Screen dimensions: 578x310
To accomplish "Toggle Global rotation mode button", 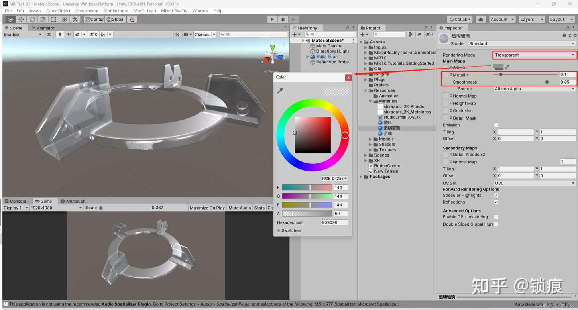I will coord(116,19).
